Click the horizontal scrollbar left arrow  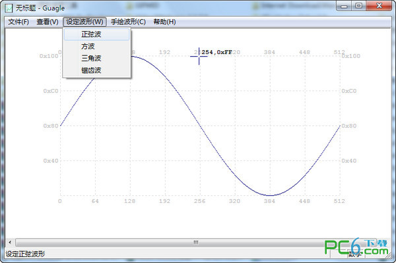pos(10,243)
